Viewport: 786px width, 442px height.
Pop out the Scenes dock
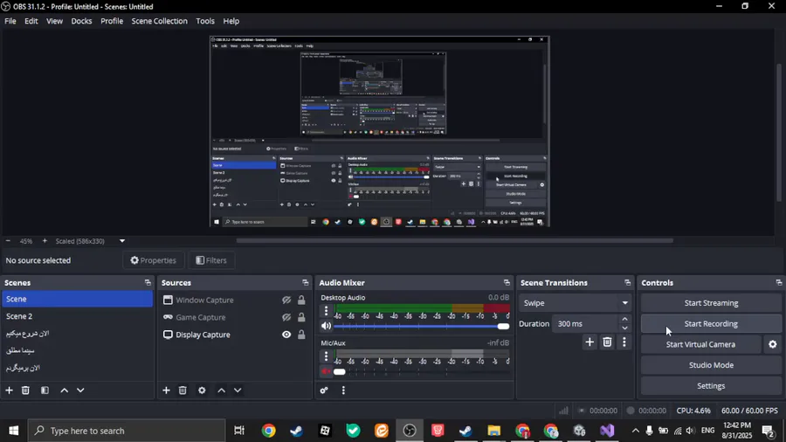pyautogui.click(x=148, y=283)
